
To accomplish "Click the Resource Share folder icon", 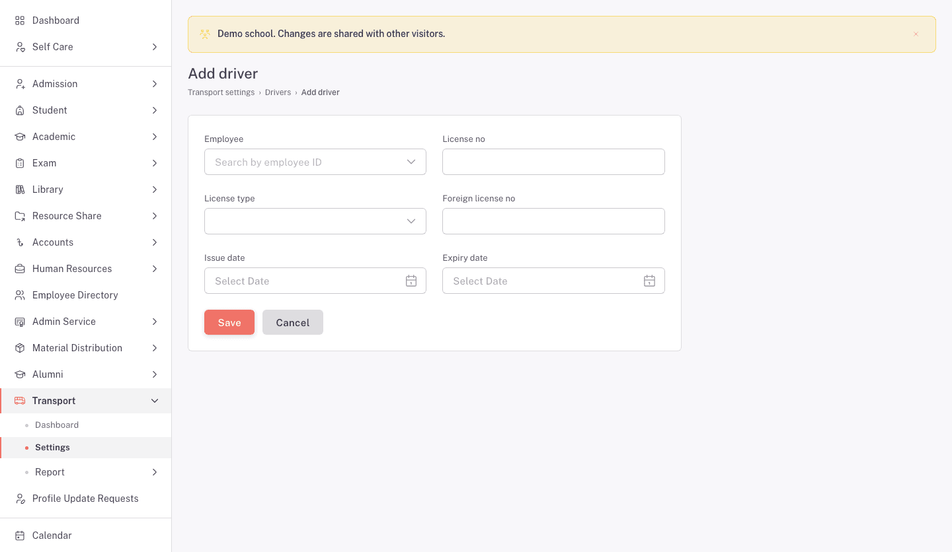I will (20, 216).
